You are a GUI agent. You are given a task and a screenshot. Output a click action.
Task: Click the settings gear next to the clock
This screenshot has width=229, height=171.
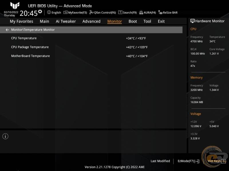tap(40, 11)
